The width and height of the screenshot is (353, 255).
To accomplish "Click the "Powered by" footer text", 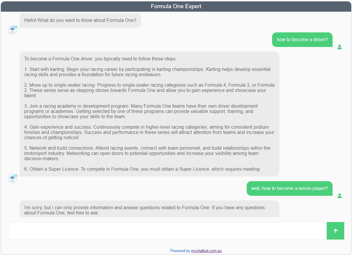I will click(x=180, y=251).
